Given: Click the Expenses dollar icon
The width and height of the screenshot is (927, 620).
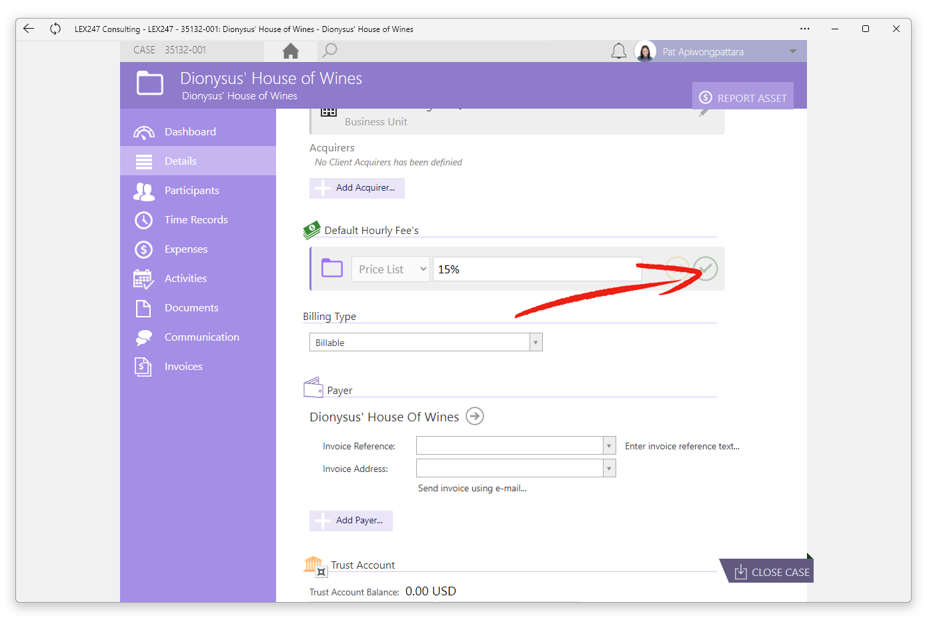Looking at the screenshot, I should (x=143, y=249).
